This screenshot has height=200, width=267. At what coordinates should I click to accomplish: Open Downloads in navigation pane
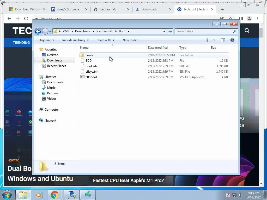(55, 60)
